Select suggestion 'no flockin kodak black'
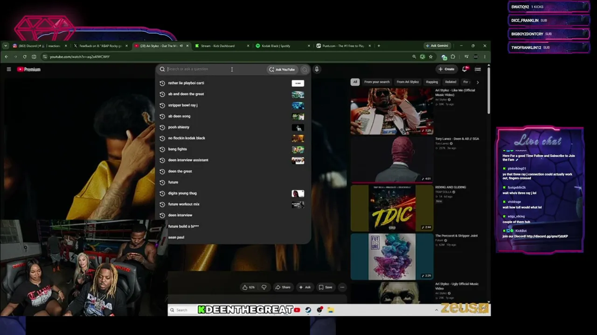This screenshot has height=335, width=597. (233, 138)
